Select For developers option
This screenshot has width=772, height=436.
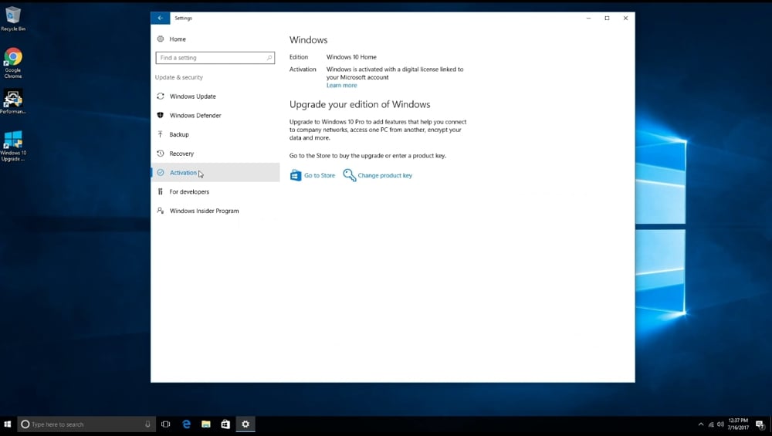pos(189,191)
